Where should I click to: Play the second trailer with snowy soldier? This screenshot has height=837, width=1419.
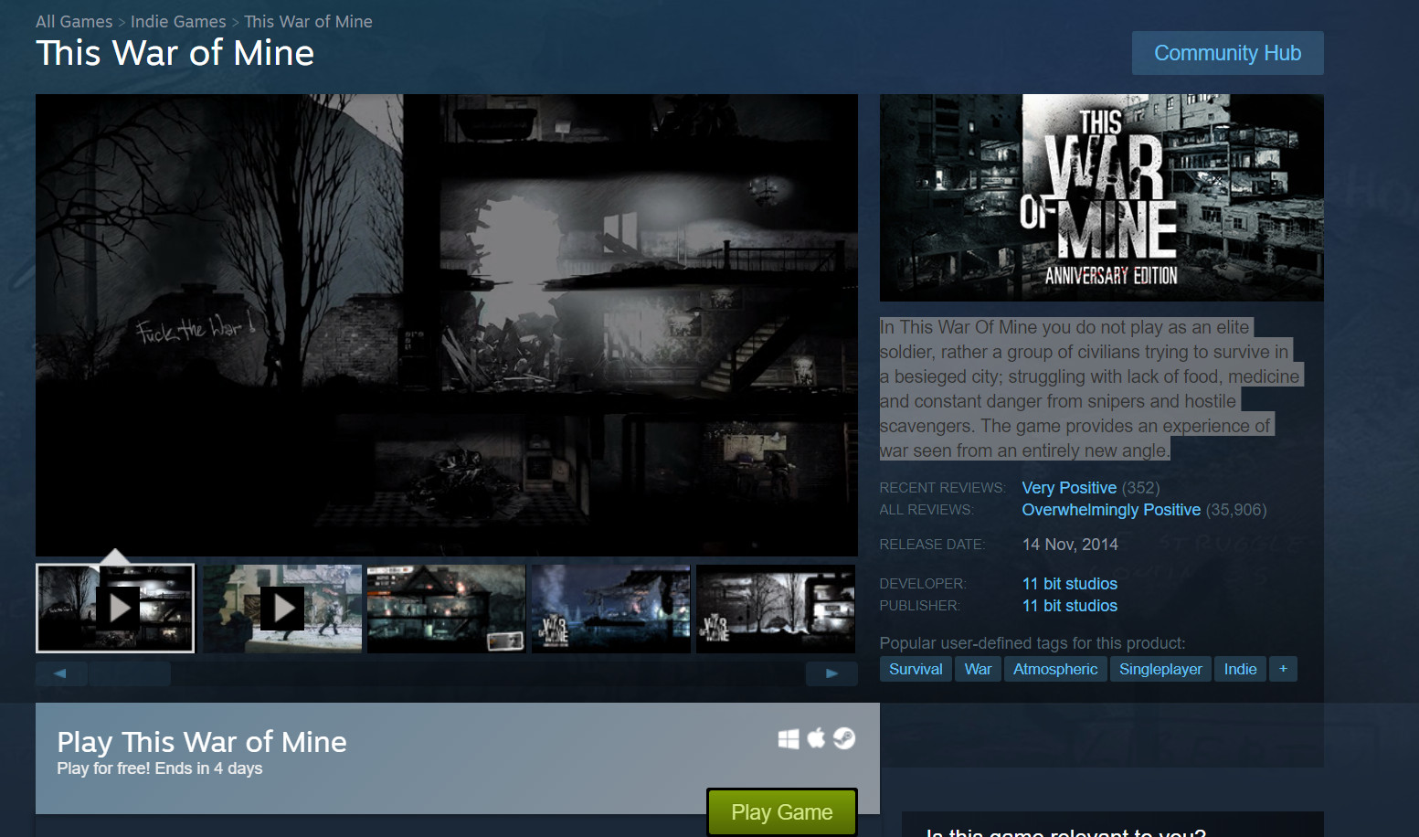pyautogui.click(x=281, y=609)
